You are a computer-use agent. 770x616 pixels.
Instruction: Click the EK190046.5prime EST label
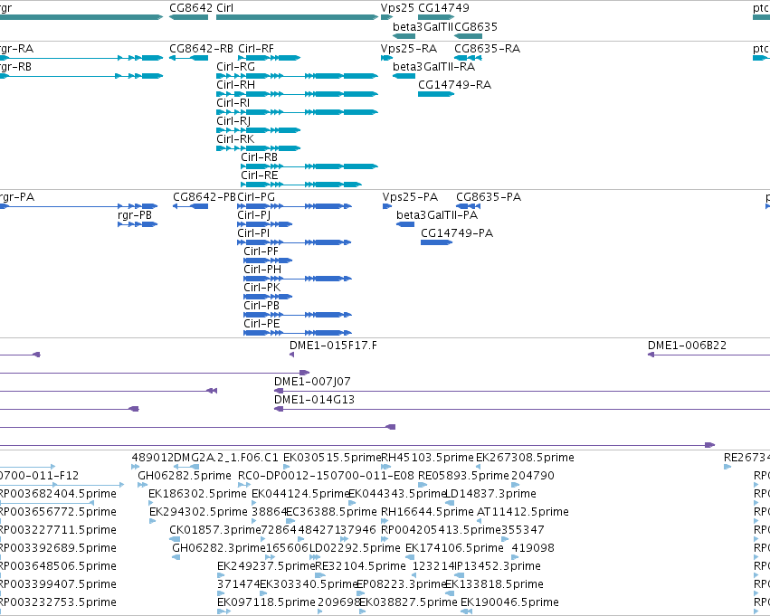509,603
